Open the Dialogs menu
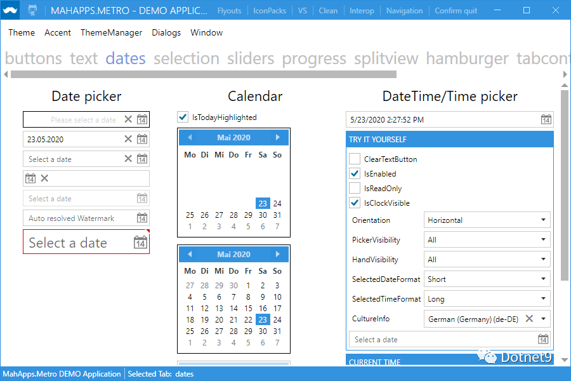This screenshot has width=571, height=381. pyautogui.click(x=166, y=32)
